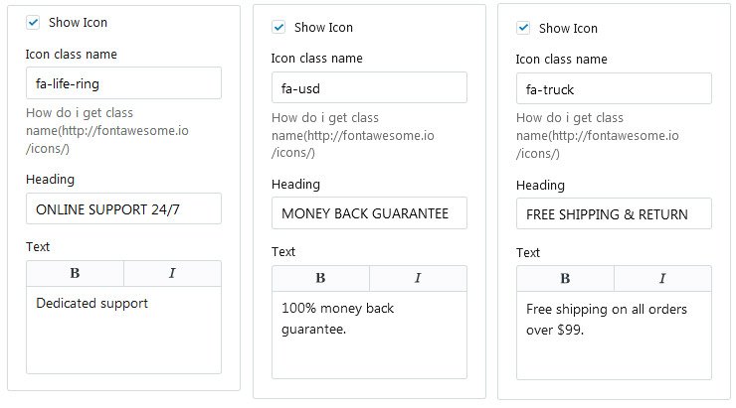Apply Bold in the free shipping text editor
Screen dimensions: 736x408
[x=565, y=279]
